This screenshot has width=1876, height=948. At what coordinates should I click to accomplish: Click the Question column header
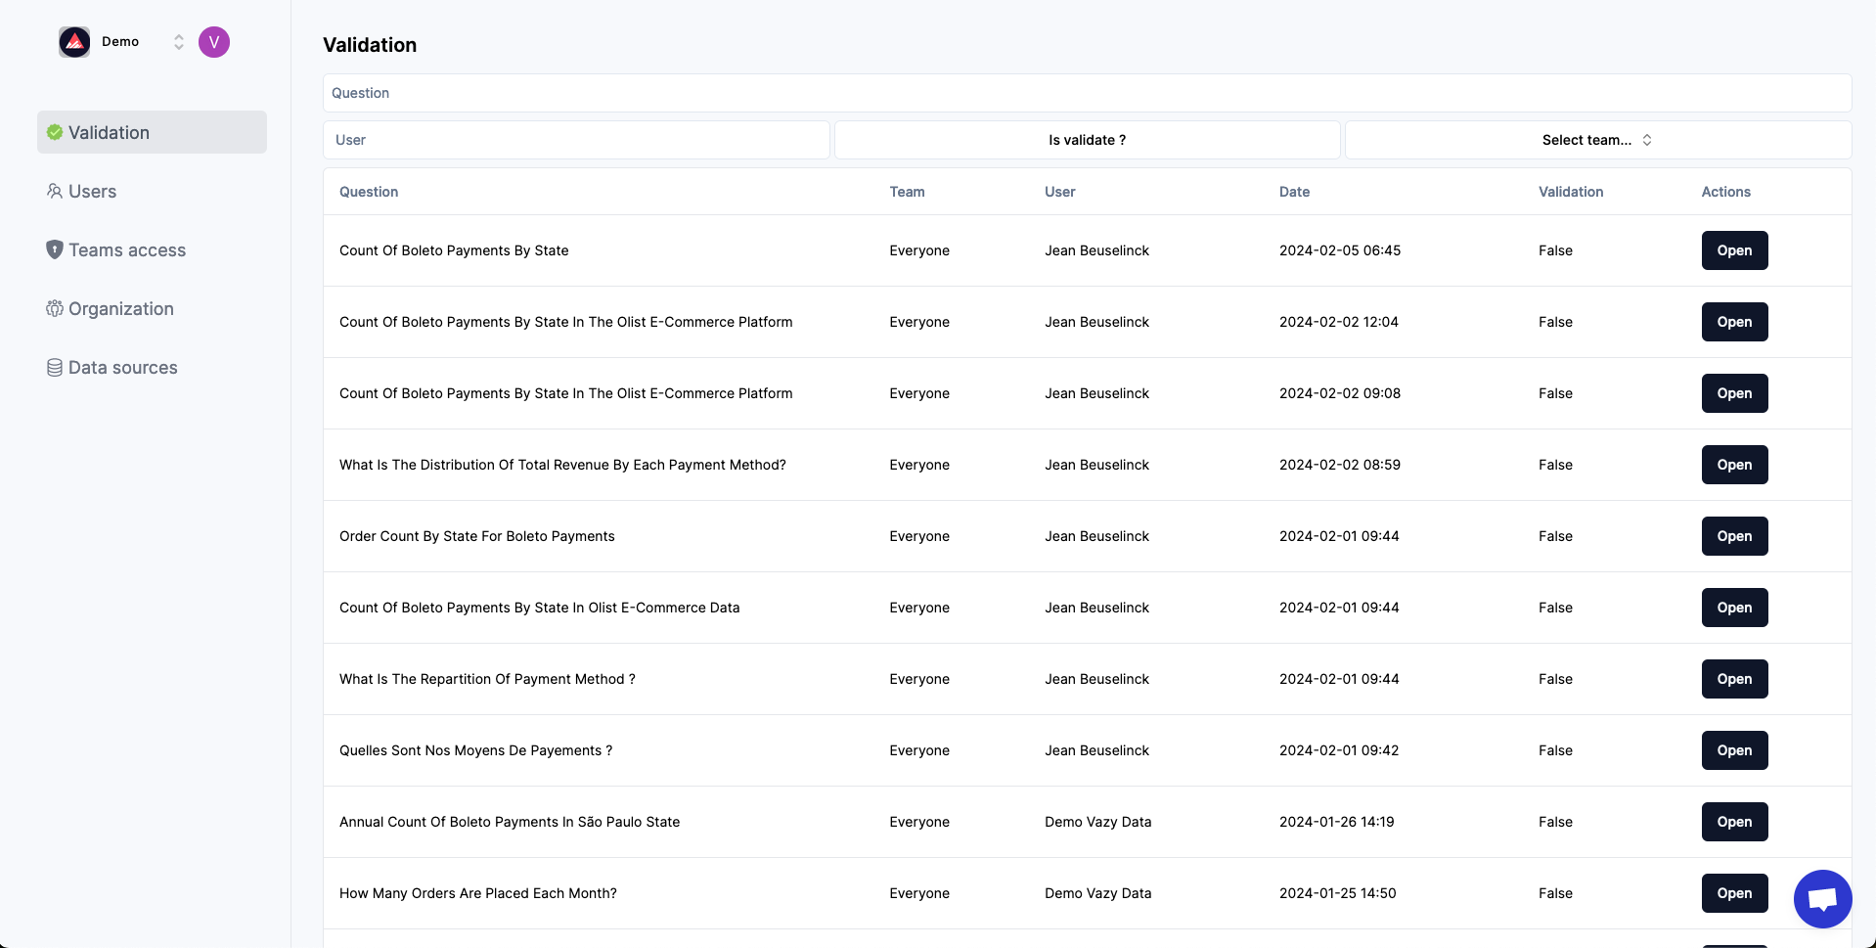coord(369,192)
